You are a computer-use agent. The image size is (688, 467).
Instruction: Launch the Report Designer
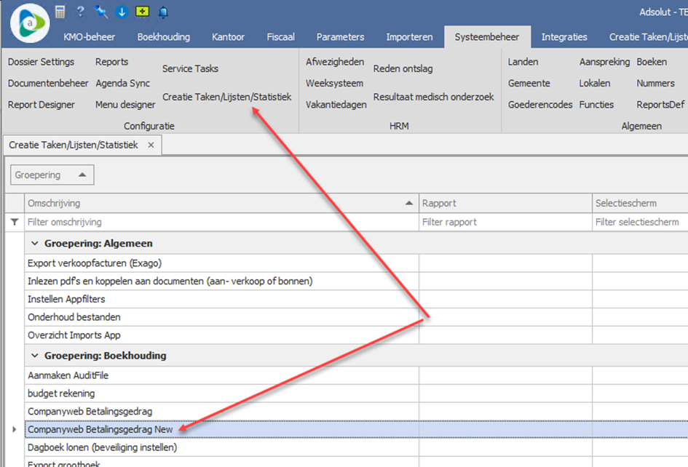pos(41,105)
